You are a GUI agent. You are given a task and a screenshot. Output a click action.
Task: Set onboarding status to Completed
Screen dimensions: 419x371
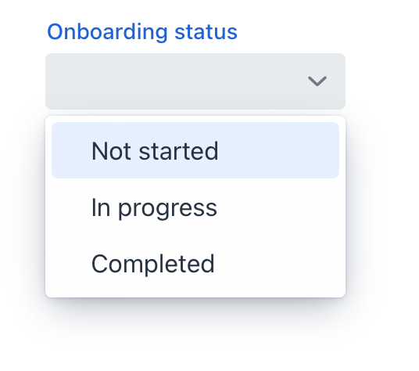tap(195, 264)
